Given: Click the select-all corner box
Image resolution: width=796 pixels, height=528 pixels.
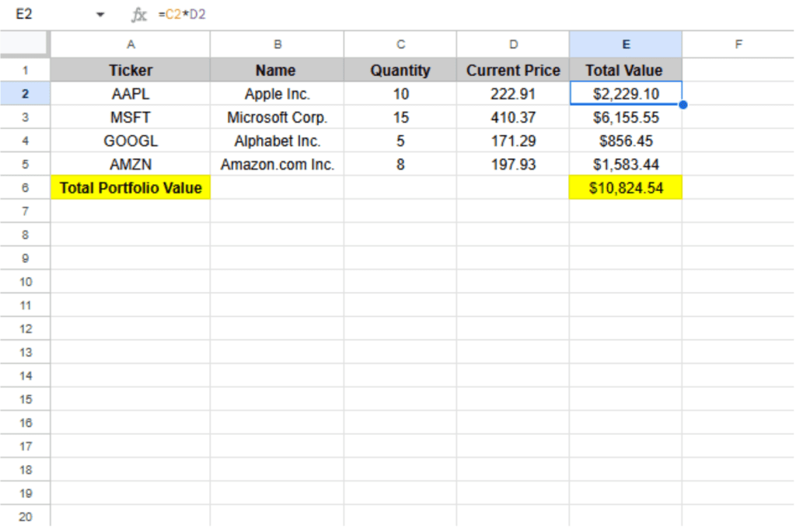Looking at the screenshot, I should [x=25, y=44].
